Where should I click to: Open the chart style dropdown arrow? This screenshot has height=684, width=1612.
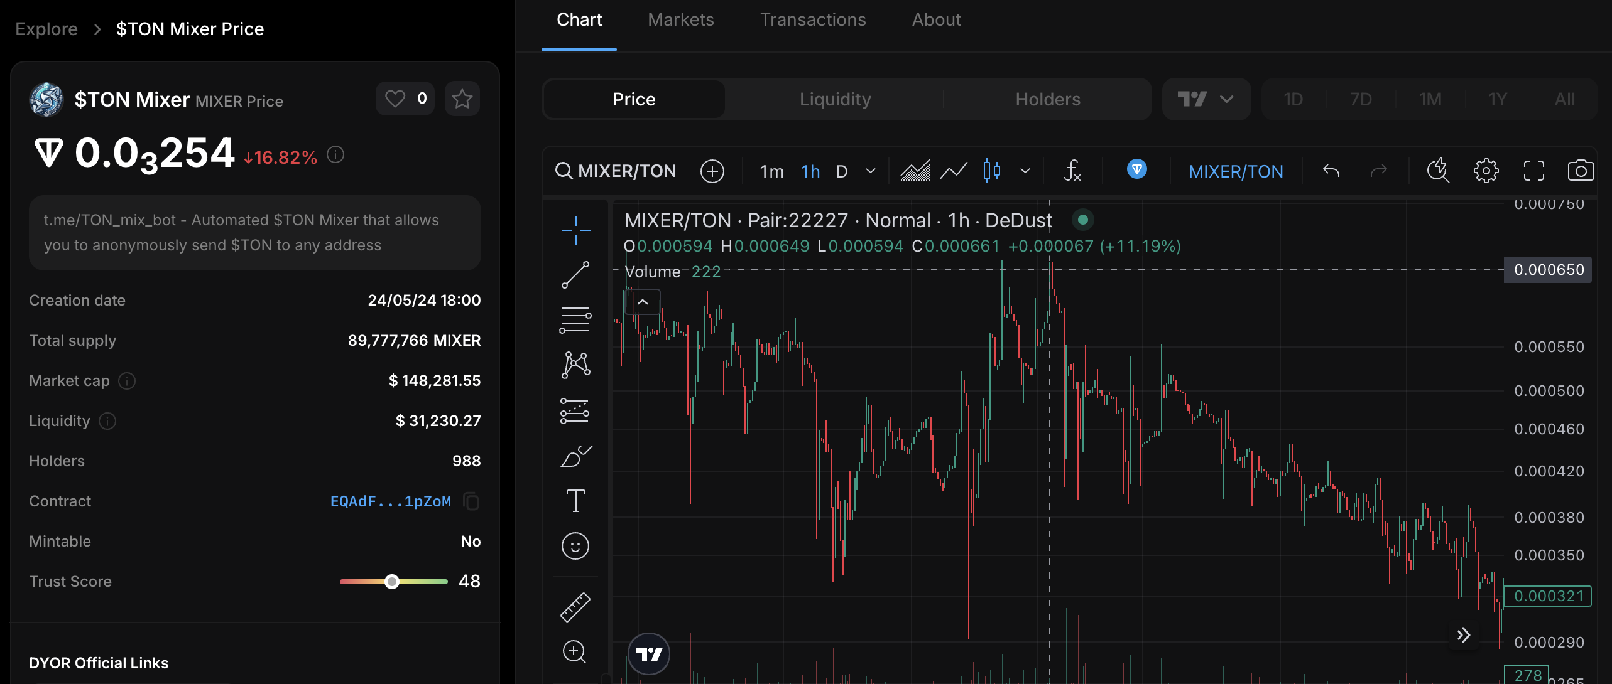pos(1025,171)
